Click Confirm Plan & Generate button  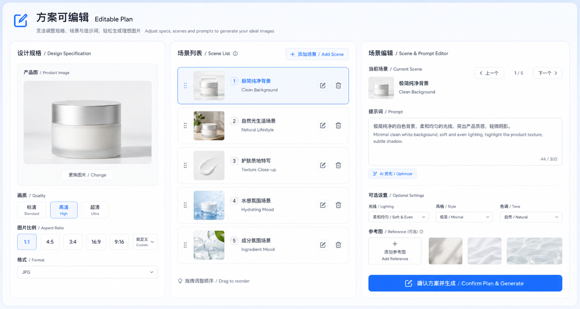pyautogui.click(x=465, y=283)
